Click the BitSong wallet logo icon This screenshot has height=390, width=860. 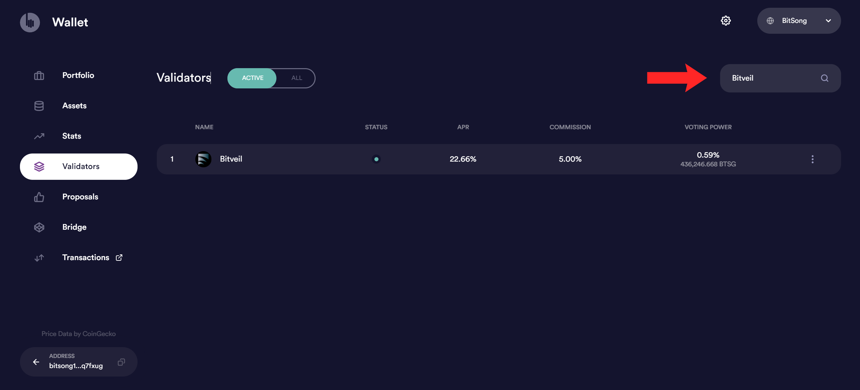[x=30, y=22]
